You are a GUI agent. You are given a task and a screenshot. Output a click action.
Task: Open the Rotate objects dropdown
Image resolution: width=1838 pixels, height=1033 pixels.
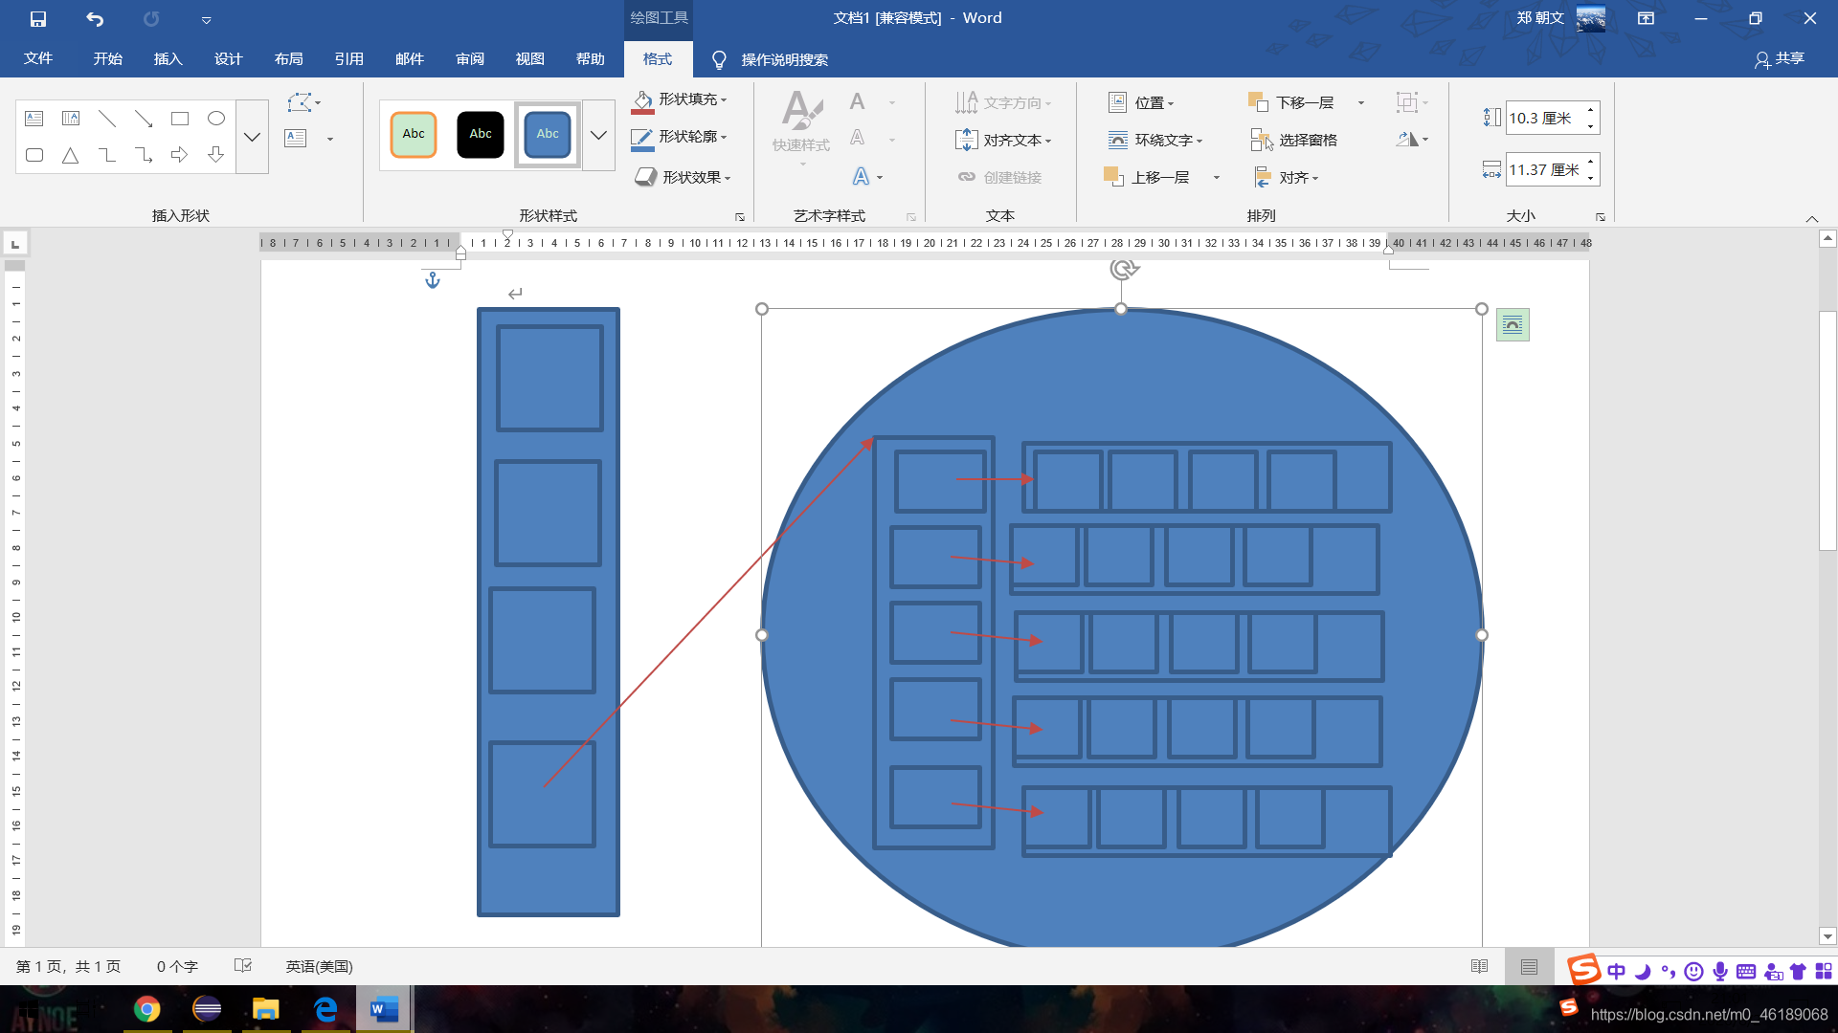1412,140
